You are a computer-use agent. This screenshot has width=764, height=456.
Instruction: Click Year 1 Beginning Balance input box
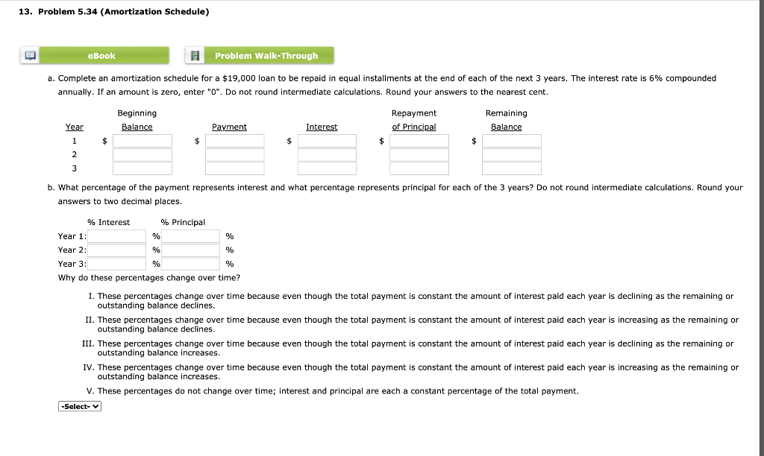point(142,140)
